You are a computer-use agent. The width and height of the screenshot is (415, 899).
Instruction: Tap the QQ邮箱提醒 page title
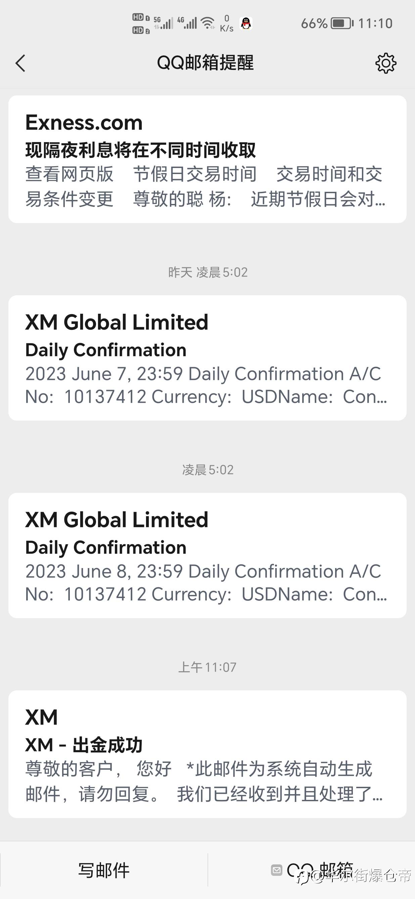coord(205,63)
